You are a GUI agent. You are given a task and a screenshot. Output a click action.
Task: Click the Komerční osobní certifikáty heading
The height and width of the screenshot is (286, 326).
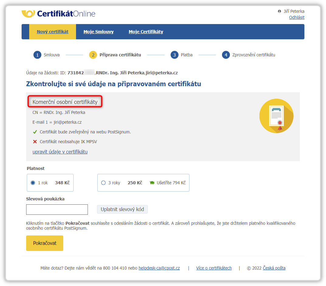point(65,102)
